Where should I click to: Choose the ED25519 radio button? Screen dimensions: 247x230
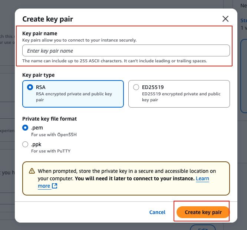136,88
